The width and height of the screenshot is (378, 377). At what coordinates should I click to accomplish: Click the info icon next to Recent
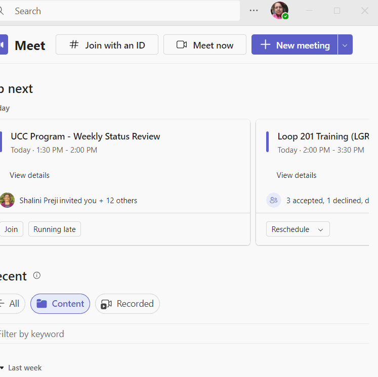pos(36,275)
